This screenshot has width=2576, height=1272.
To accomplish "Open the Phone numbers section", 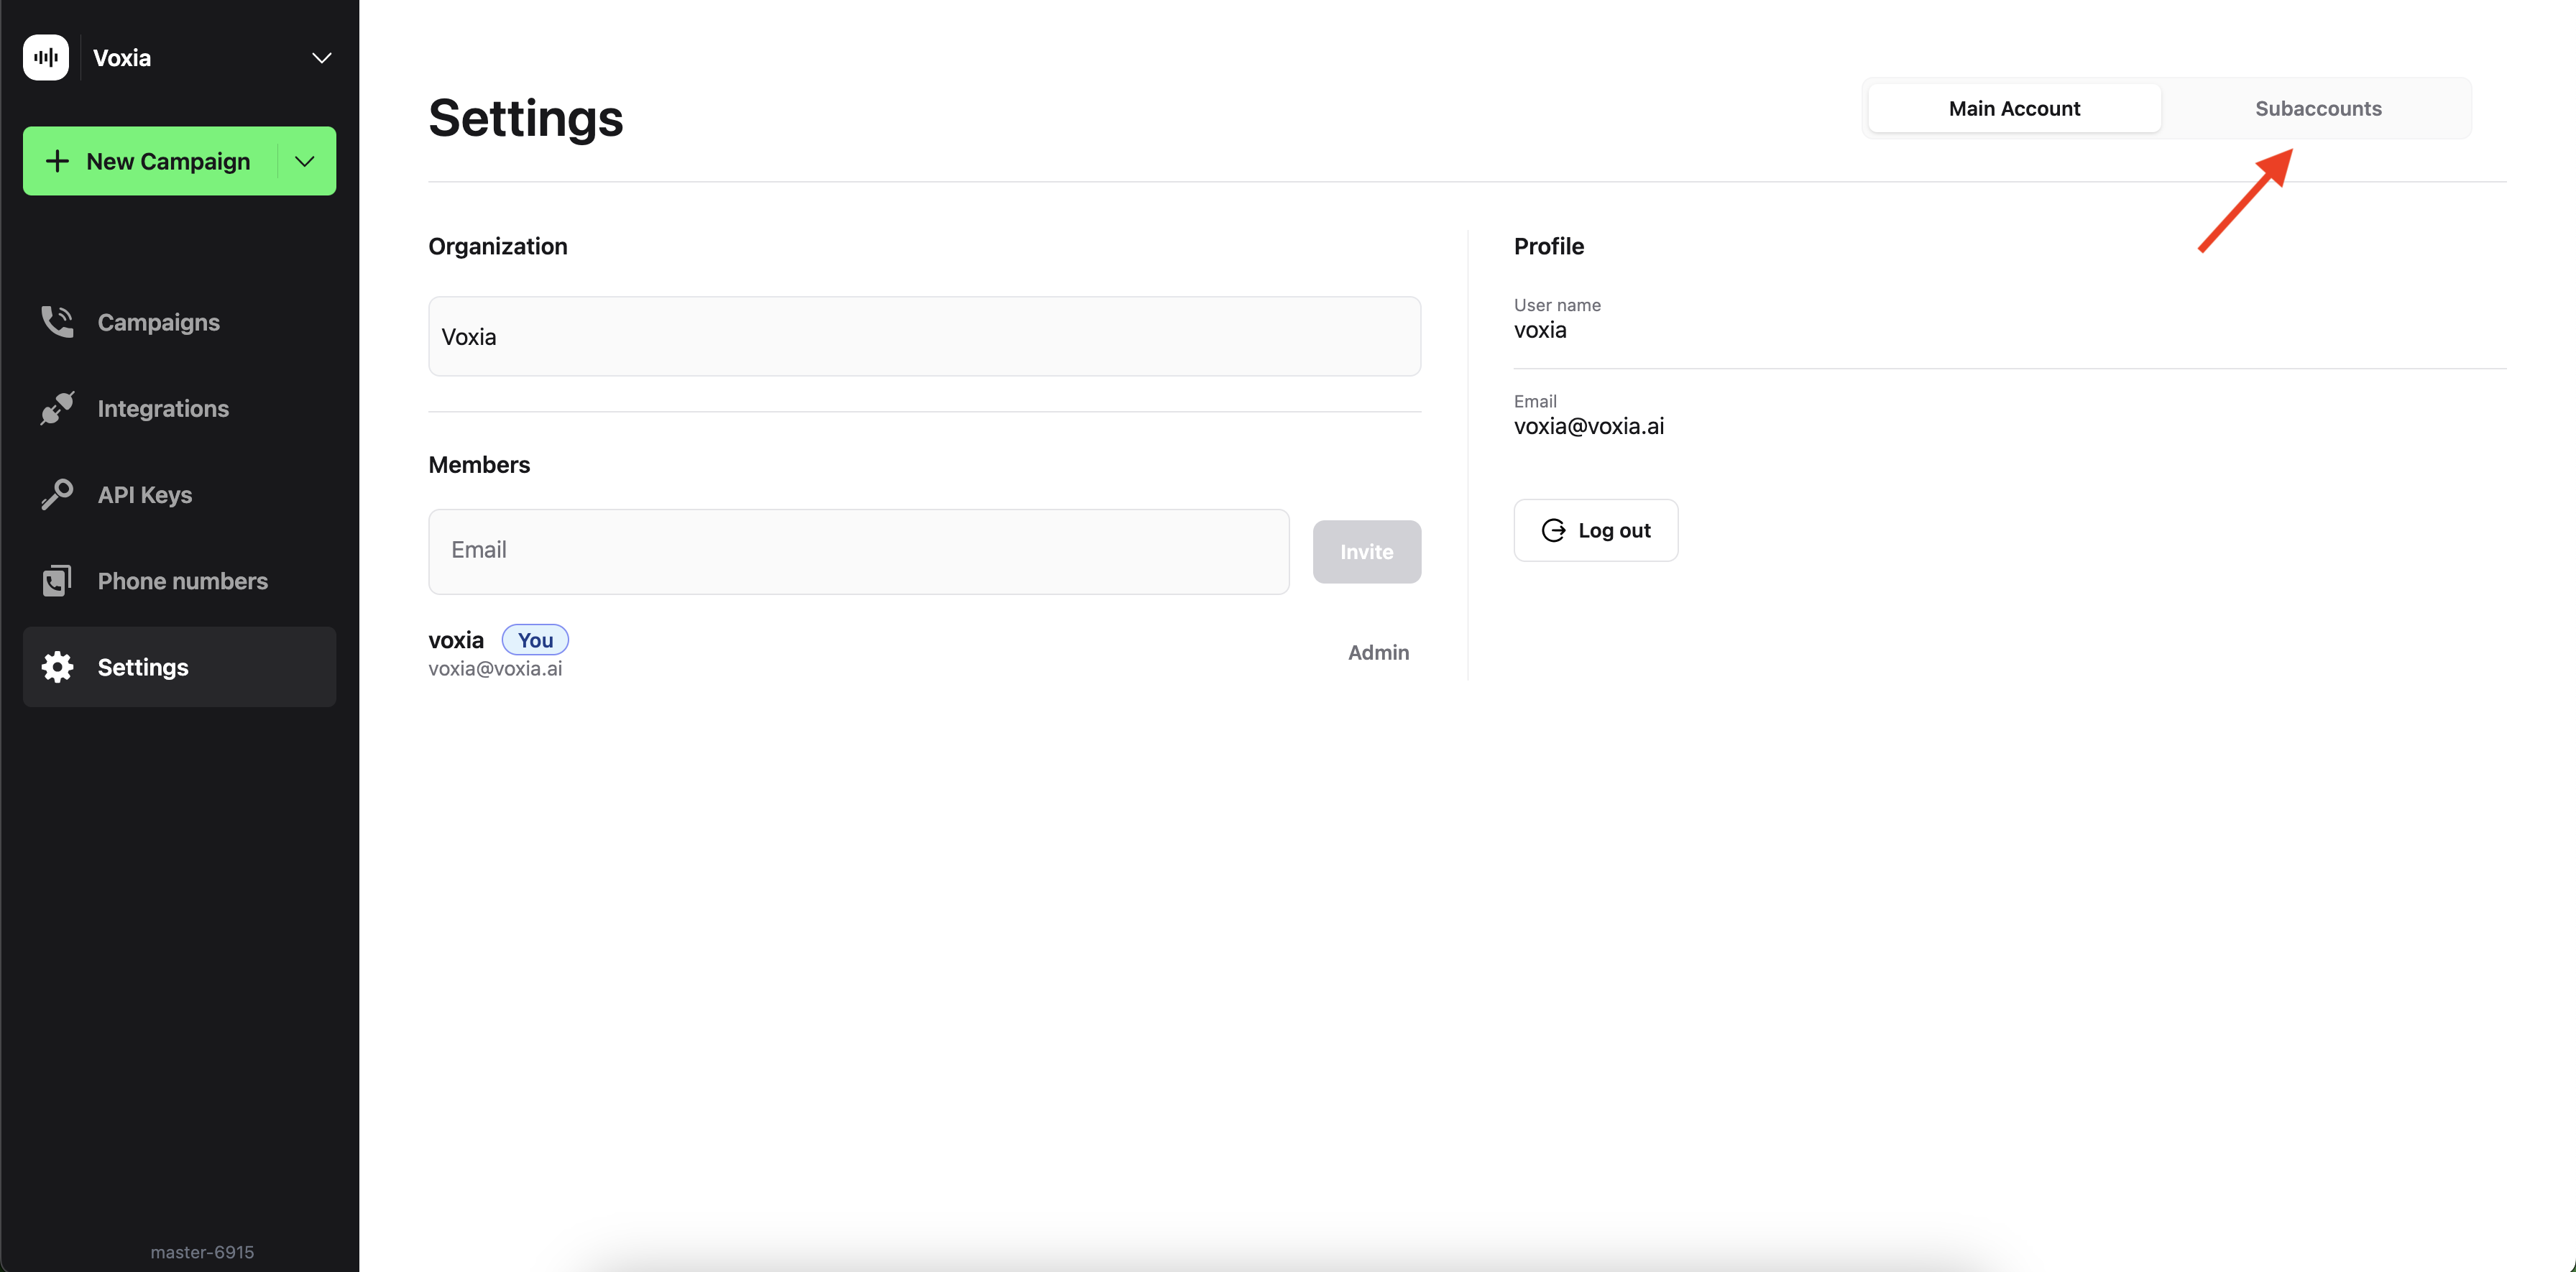I will click(x=183, y=580).
